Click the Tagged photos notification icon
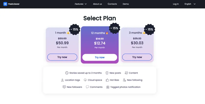This screenshot has height=104, width=205. pyautogui.click(x=108, y=87)
